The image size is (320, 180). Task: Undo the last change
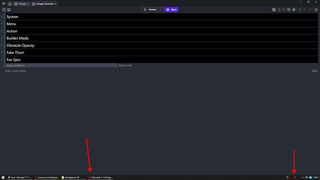coord(305,10)
